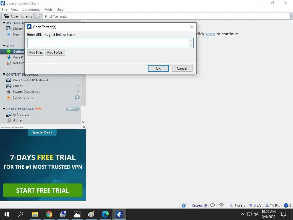Open the Help menu

[60, 9]
